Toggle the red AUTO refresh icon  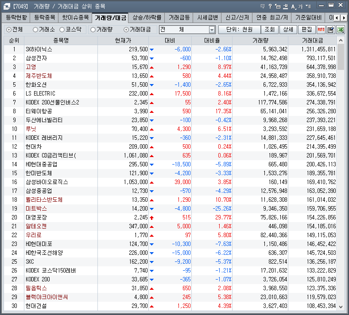tap(321, 29)
